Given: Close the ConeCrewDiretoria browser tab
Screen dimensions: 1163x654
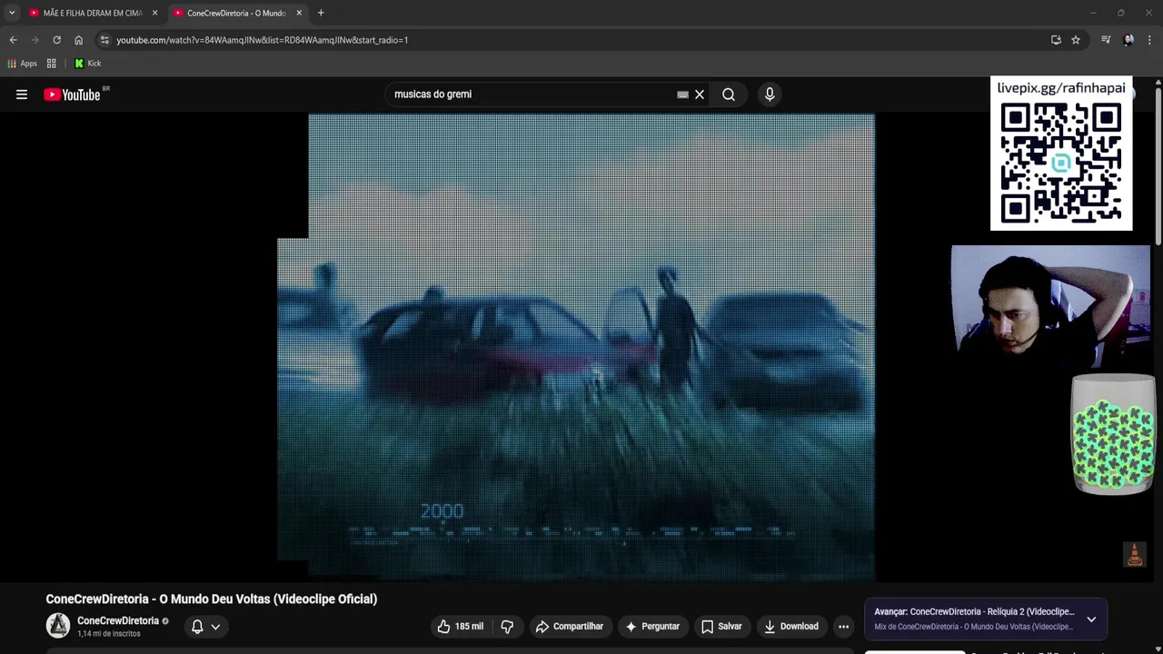Looking at the screenshot, I should (299, 13).
